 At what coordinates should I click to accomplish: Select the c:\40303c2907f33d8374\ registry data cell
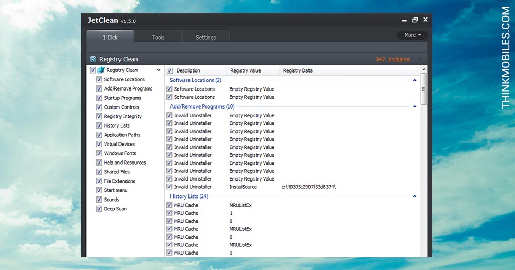(308, 187)
